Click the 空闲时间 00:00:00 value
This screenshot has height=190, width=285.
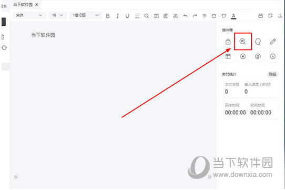coord(261,113)
